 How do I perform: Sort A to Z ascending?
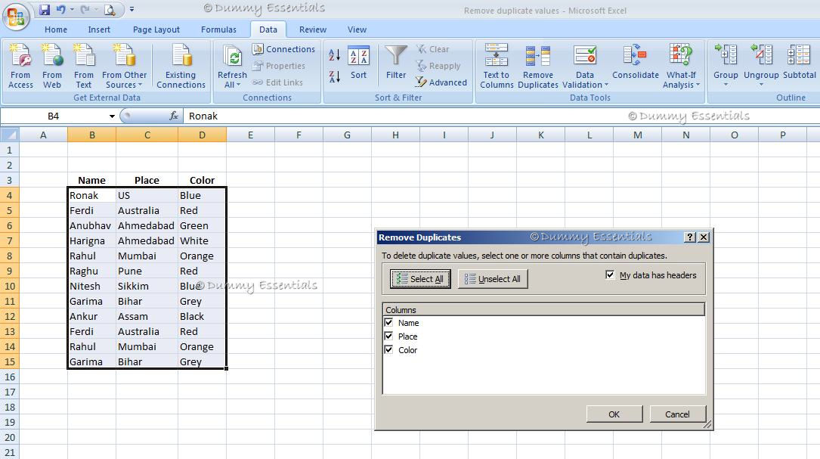[x=335, y=54]
